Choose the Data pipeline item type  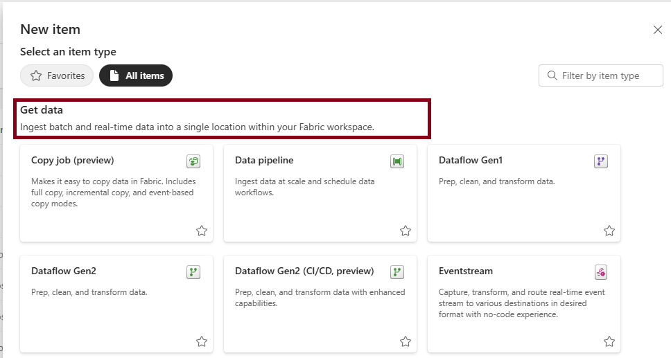320,193
